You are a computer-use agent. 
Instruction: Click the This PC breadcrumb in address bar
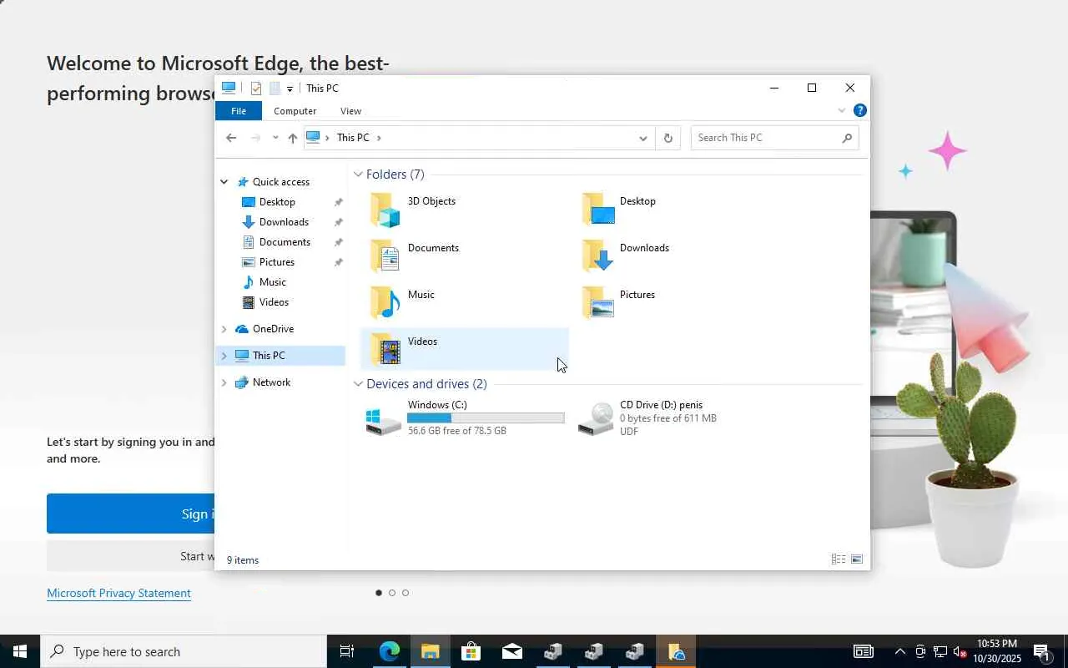point(353,138)
